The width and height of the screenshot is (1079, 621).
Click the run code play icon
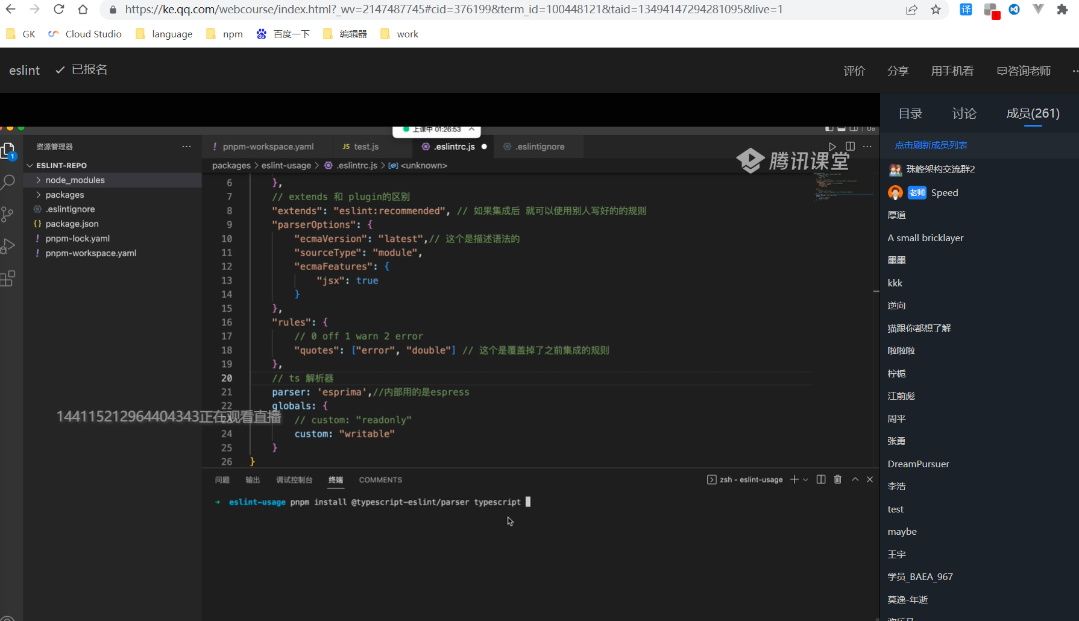coord(832,147)
